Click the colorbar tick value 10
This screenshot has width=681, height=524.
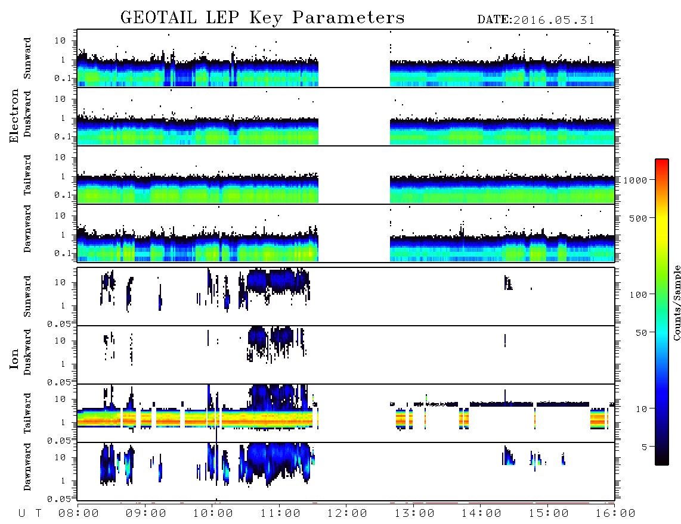(641, 409)
